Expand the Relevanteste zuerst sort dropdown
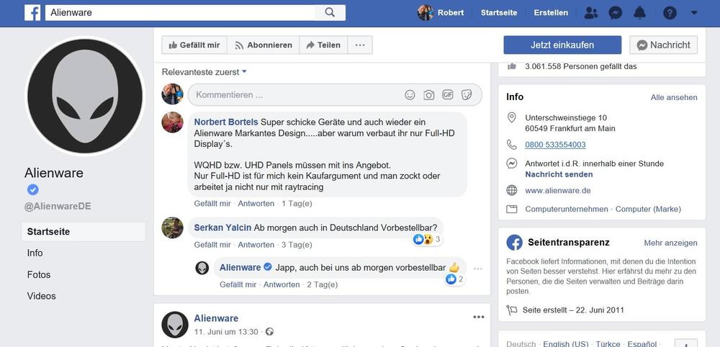The image size is (720, 347). pyautogui.click(x=204, y=72)
